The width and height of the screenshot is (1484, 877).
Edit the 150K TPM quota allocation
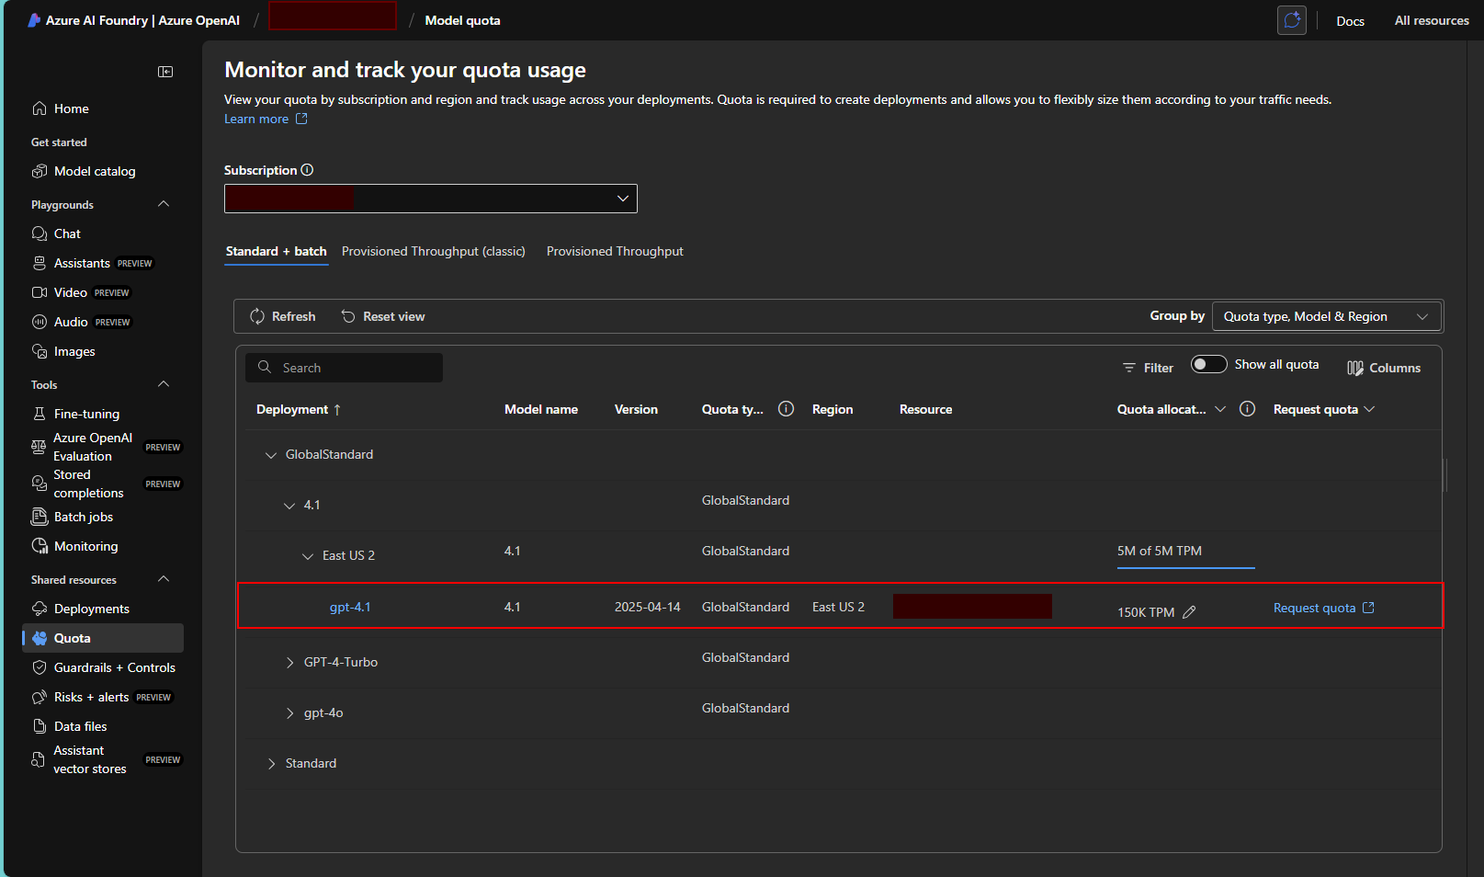(1189, 612)
